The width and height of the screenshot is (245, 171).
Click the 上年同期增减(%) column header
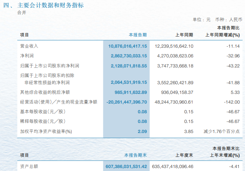click(222, 35)
